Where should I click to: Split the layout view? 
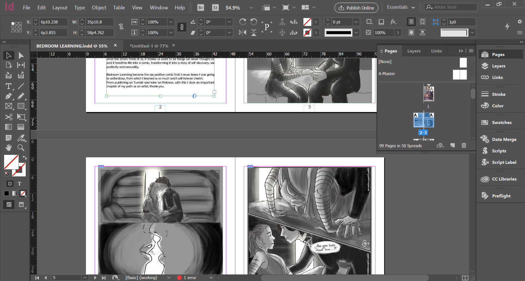465,278
